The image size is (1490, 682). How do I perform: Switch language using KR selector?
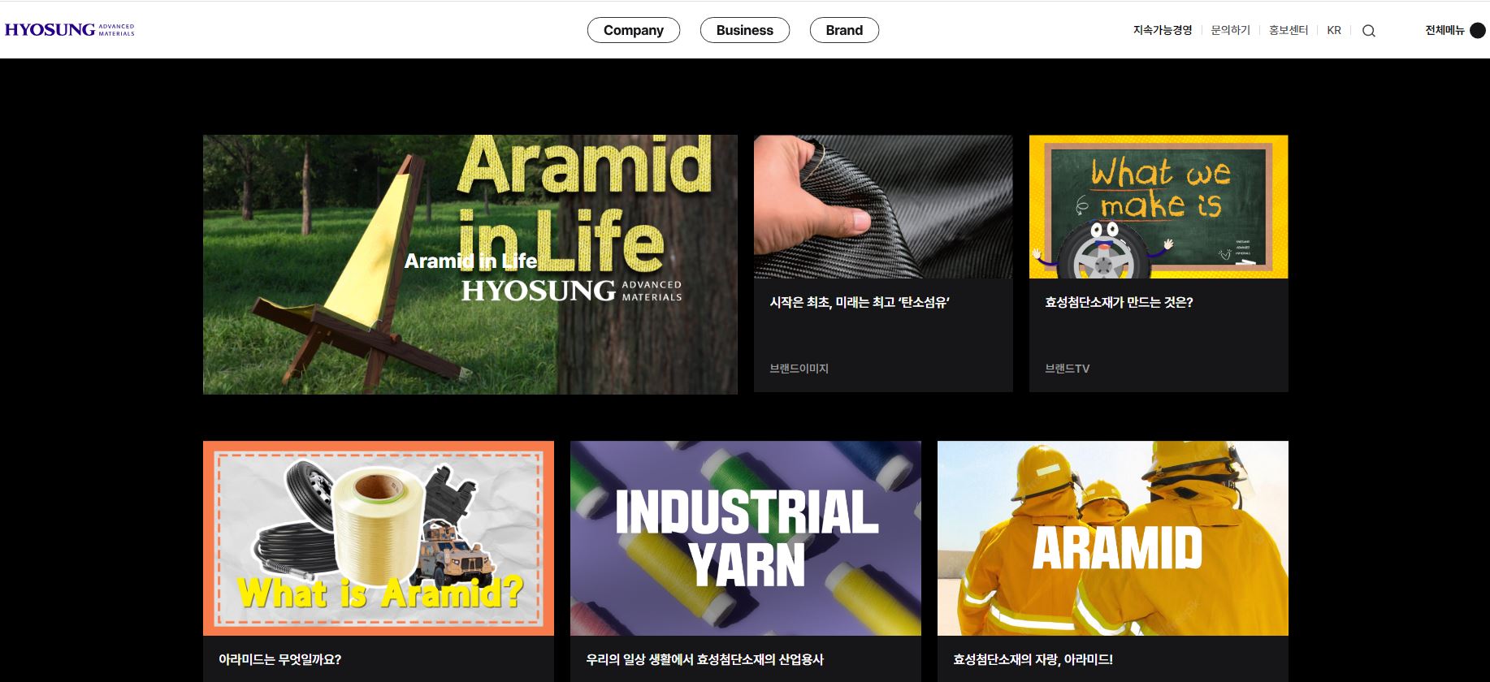tap(1334, 30)
